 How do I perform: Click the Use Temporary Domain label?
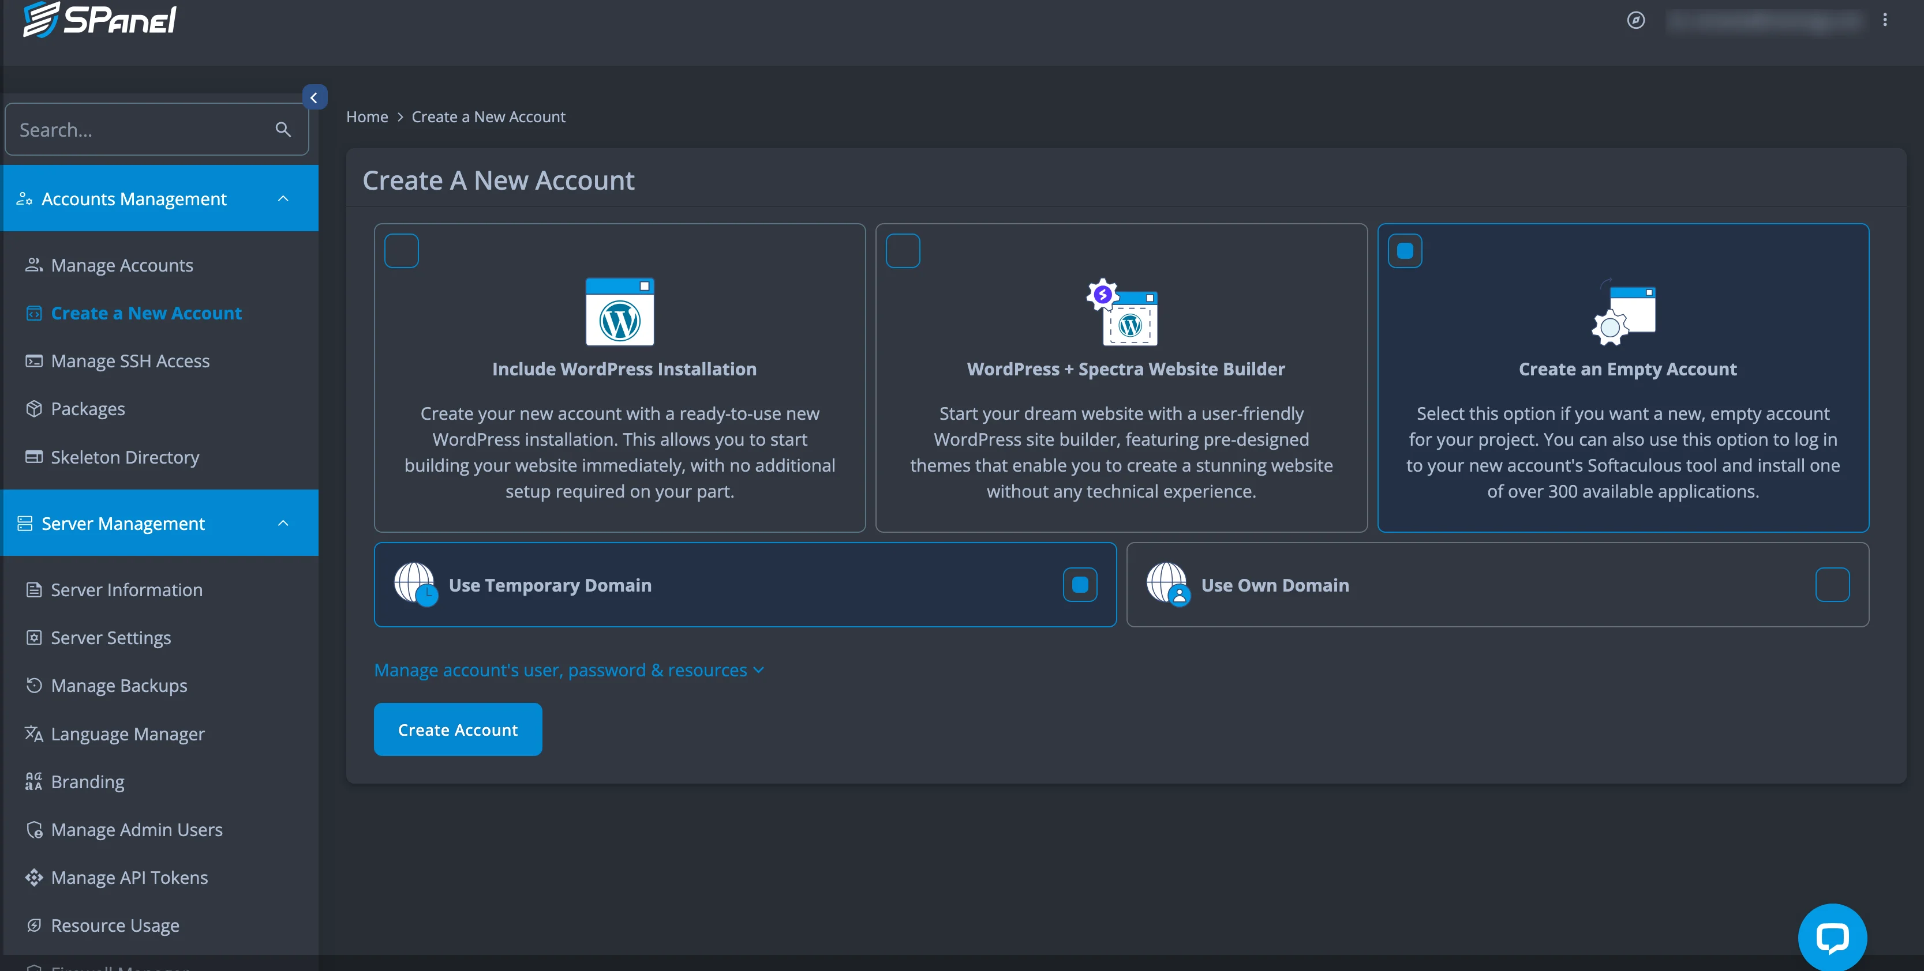[x=550, y=585]
